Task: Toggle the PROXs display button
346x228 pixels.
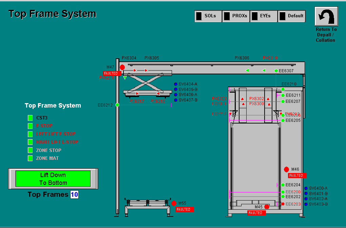Action: point(236,16)
